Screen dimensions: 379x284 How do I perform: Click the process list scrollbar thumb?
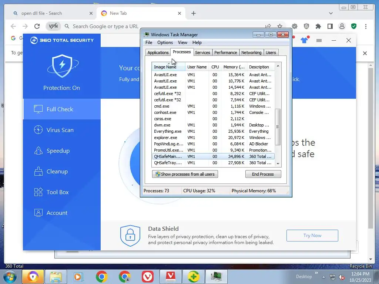point(278,127)
